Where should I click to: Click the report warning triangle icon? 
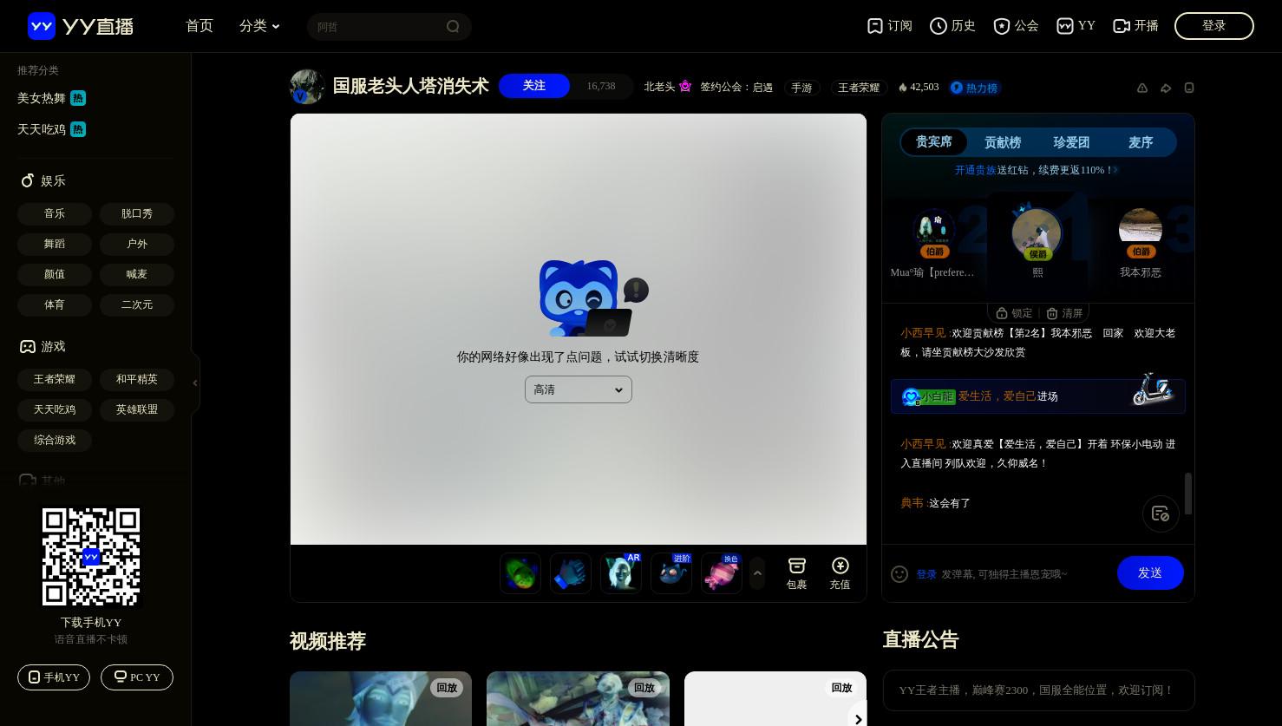(1142, 88)
